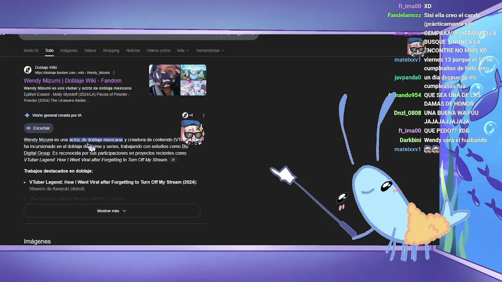Click the link chip icon after VTuber Legend text
502x282 pixels.
(173, 160)
